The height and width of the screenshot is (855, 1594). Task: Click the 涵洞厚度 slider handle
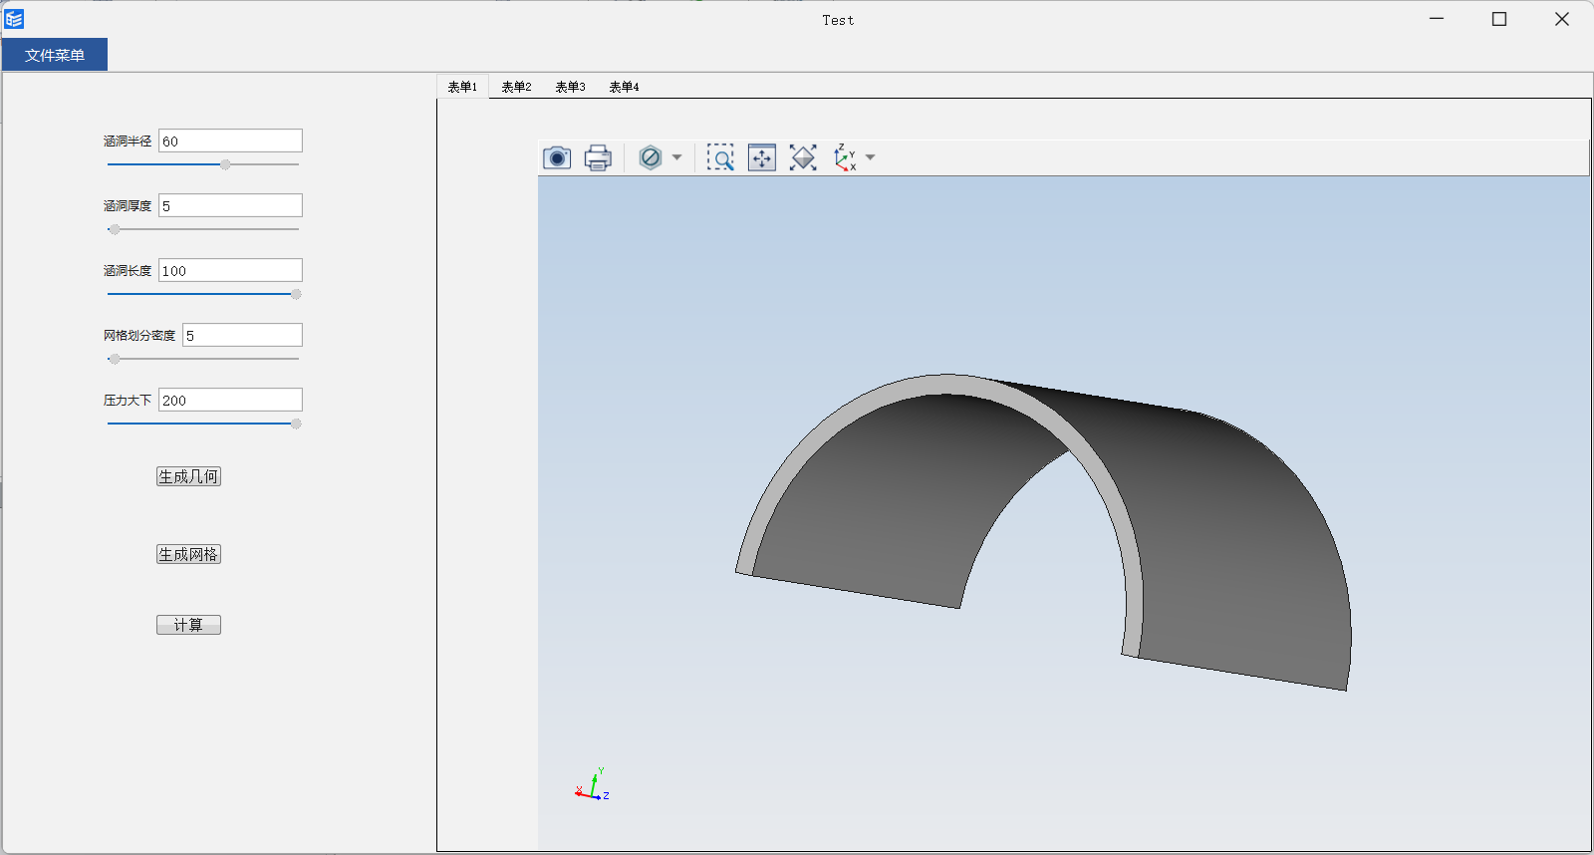click(115, 229)
